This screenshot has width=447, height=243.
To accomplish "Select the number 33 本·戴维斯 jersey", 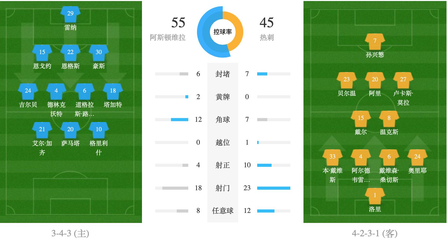I will (332, 157).
